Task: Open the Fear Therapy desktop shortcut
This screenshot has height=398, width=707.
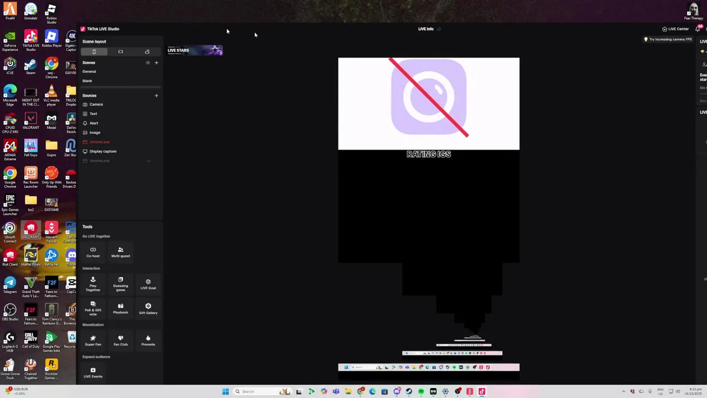Action: click(x=693, y=11)
